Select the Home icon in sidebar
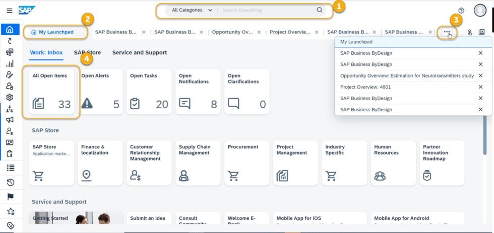 [x=10, y=30]
